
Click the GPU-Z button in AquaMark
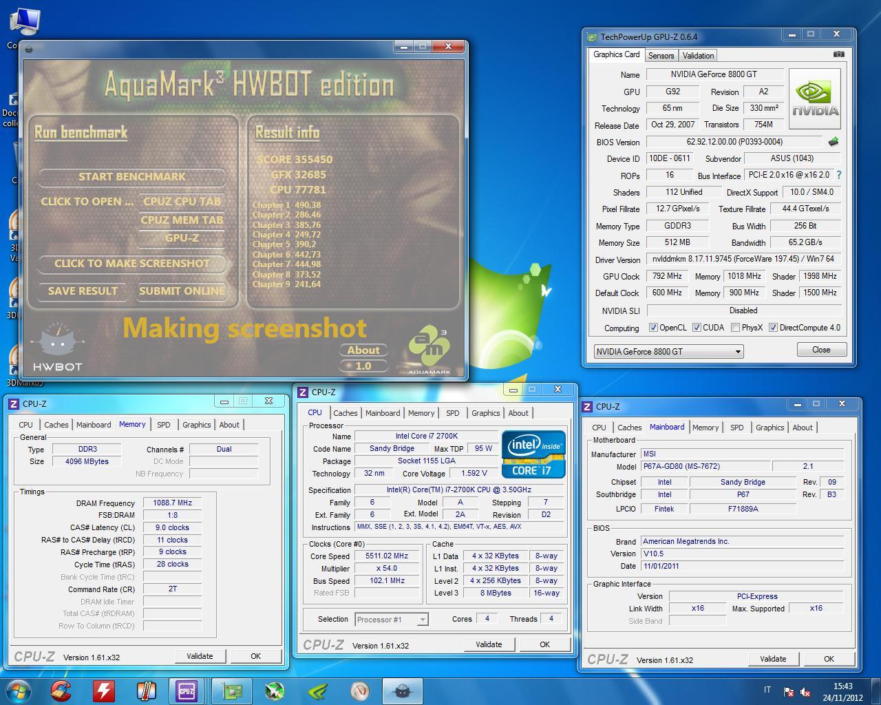182,238
